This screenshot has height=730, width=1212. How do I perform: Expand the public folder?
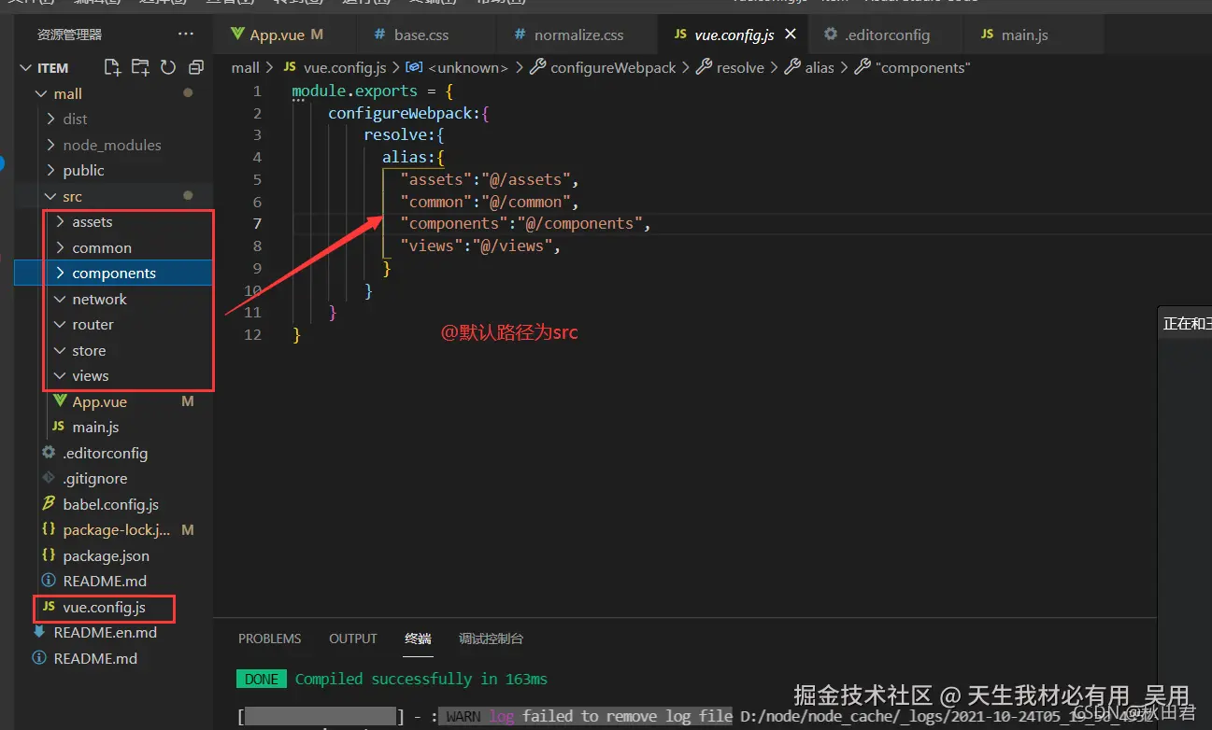pos(83,170)
